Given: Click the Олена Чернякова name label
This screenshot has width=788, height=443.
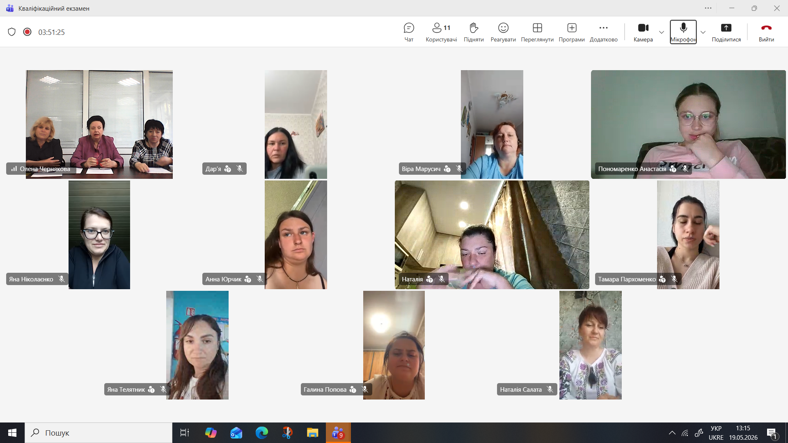Looking at the screenshot, I should pos(45,169).
